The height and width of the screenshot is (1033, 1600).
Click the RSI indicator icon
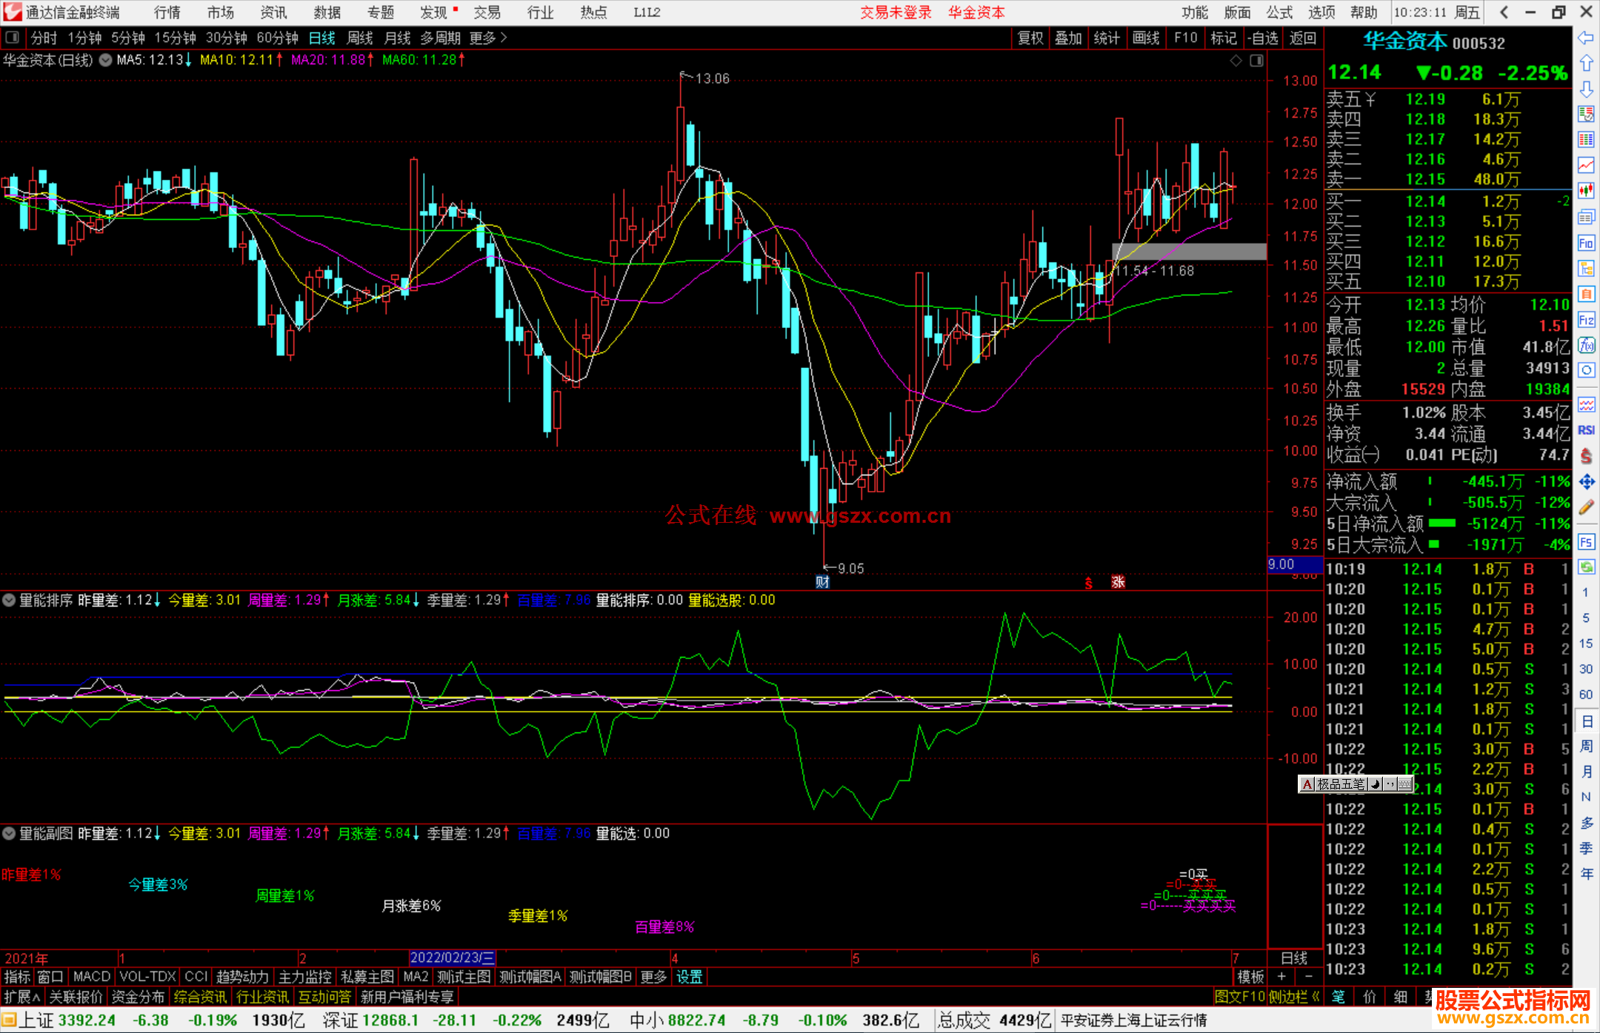click(1586, 430)
